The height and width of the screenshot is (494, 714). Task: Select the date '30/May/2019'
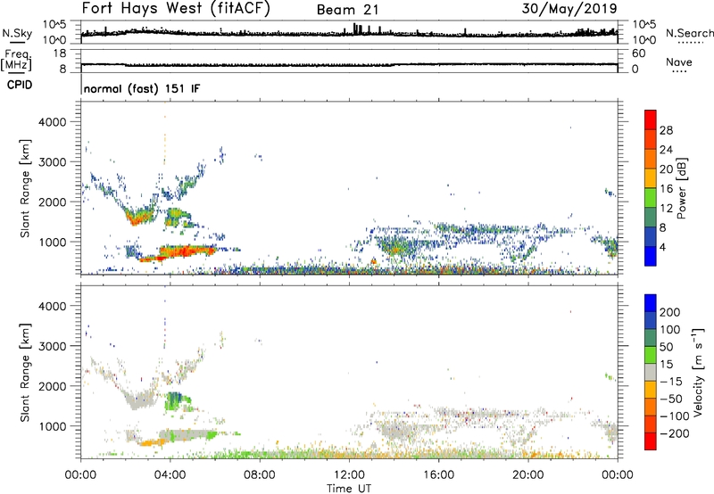(569, 8)
